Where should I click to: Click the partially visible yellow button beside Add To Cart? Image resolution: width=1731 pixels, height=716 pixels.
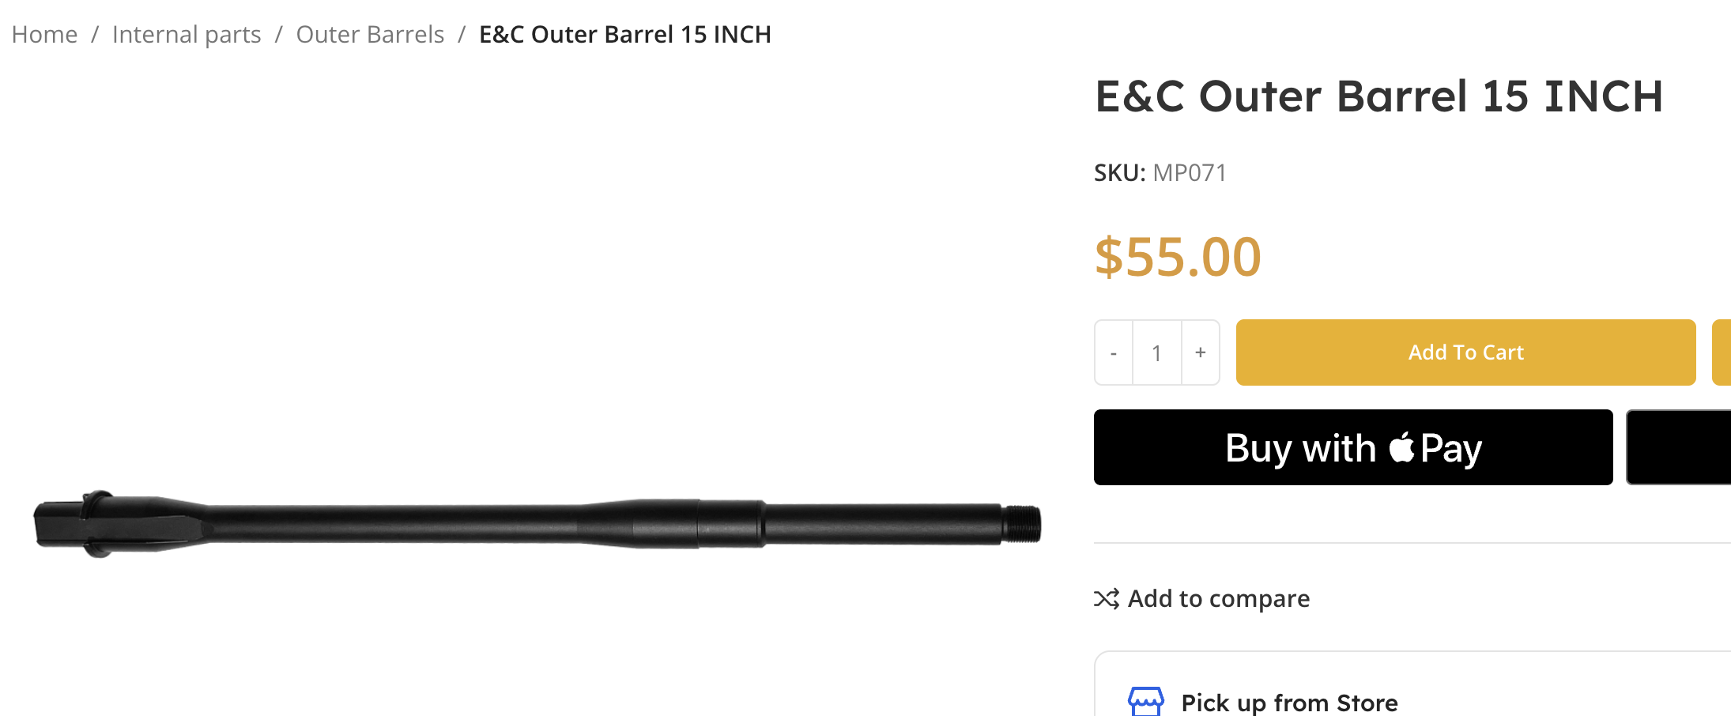[x=1722, y=352]
